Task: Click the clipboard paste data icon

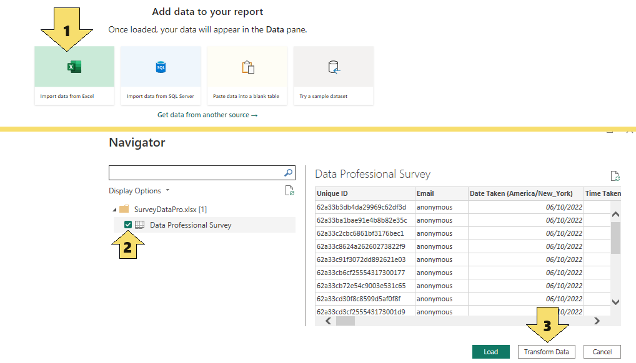Action: (248, 67)
